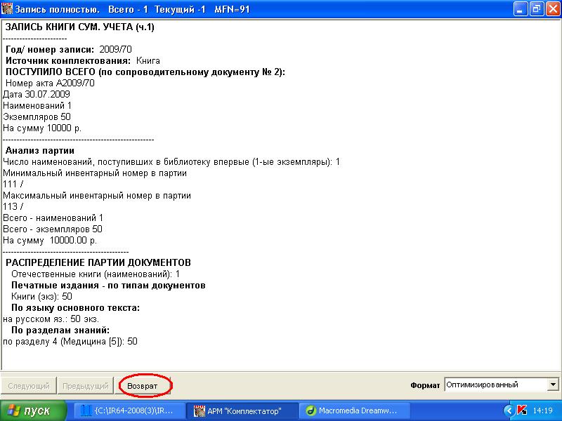Click the РАСПРЕДЕЛЕНИЕ ПАРТИИ ДОКУМЕНТОВ heading

[x=98, y=262]
